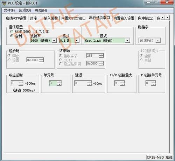Click the 单元号 spinner arrows

click(59, 83)
